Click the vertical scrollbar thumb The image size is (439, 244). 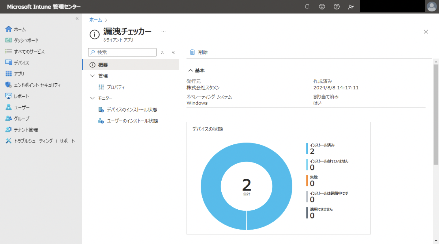pyautogui.click(x=436, y=114)
